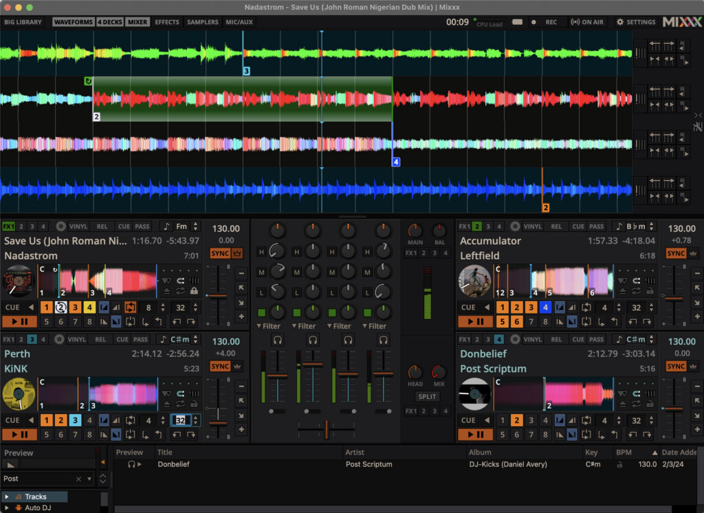Toggle the L kill button on mixer channel 4
704x513 pixels.
click(367, 292)
